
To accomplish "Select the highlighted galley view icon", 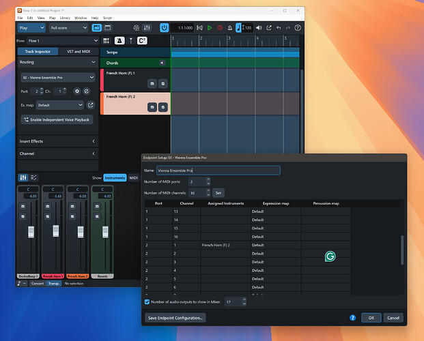I will point(97,28).
